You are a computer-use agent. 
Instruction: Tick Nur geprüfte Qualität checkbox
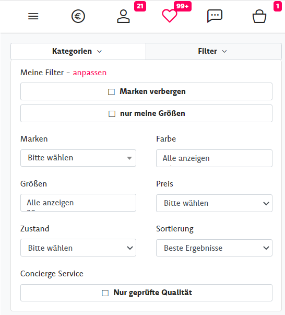[105, 293]
